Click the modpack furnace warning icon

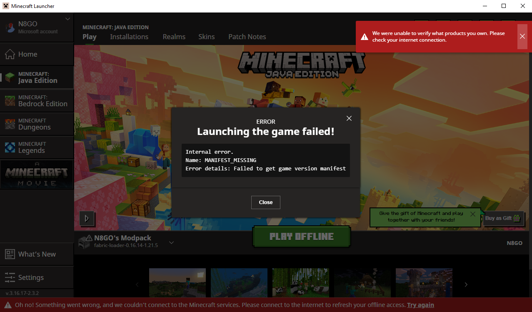85,242
